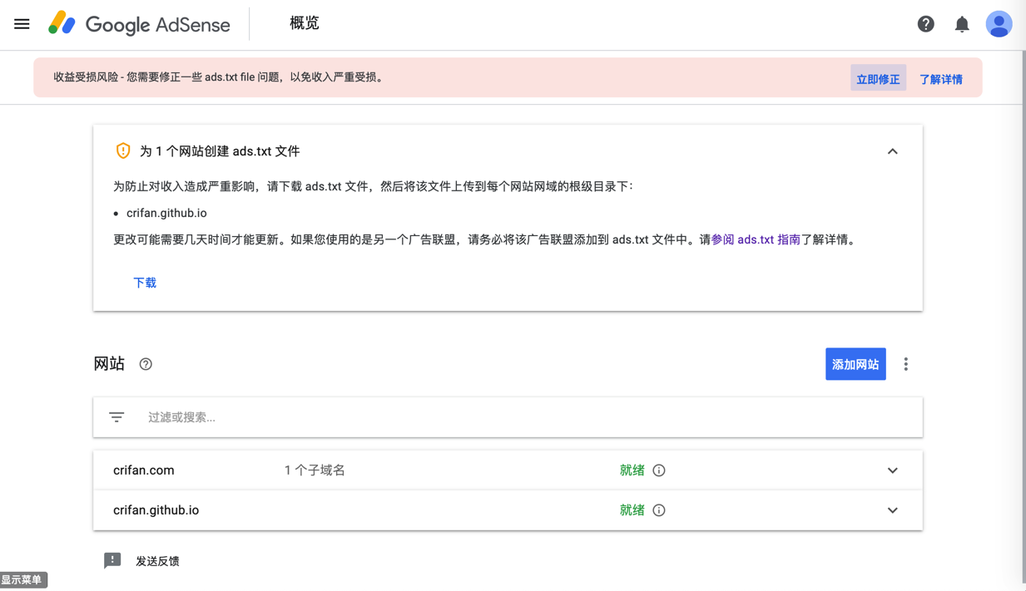The image size is (1026, 591).
Task: Click 了解详情 in the alert banner
Action: click(941, 79)
